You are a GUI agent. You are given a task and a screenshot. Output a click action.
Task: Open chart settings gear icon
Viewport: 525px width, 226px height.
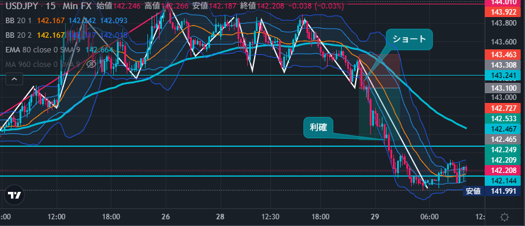pos(504,217)
